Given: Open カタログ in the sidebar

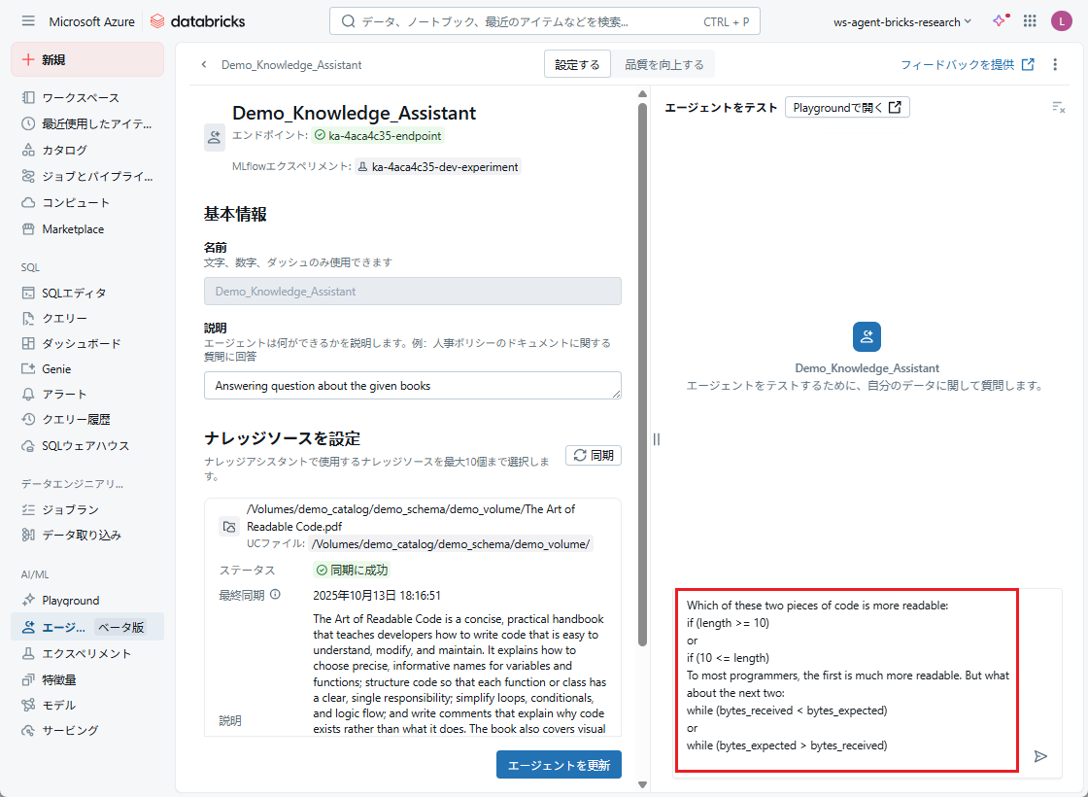Looking at the screenshot, I should 87,150.
